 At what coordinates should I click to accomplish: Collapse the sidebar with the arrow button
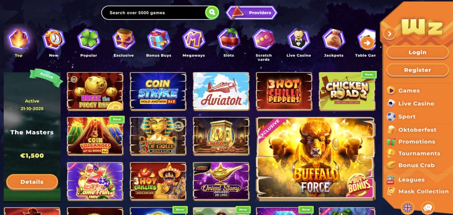pyautogui.click(x=390, y=34)
